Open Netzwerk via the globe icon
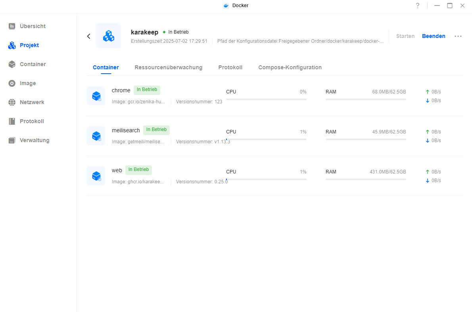The image size is (472, 312). point(12,102)
